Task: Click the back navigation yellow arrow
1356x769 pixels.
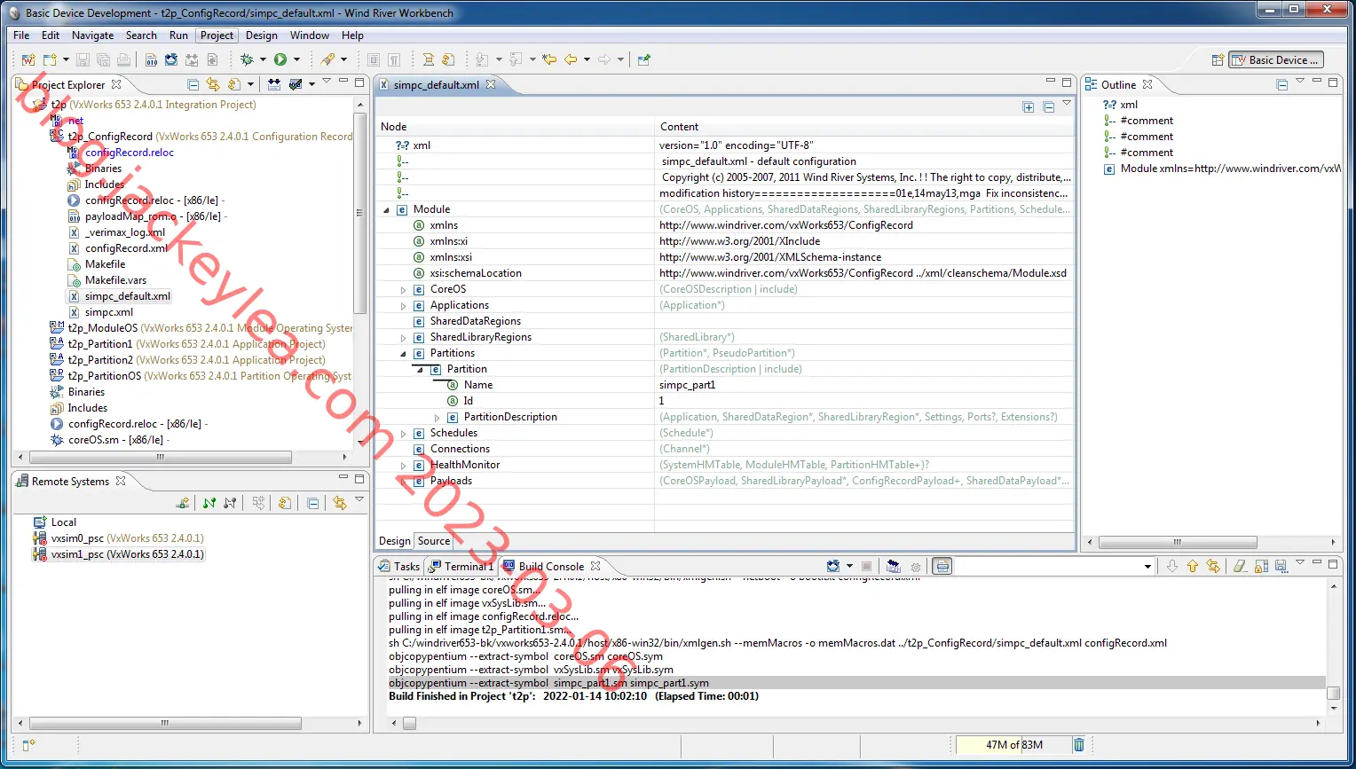Action: coord(571,59)
